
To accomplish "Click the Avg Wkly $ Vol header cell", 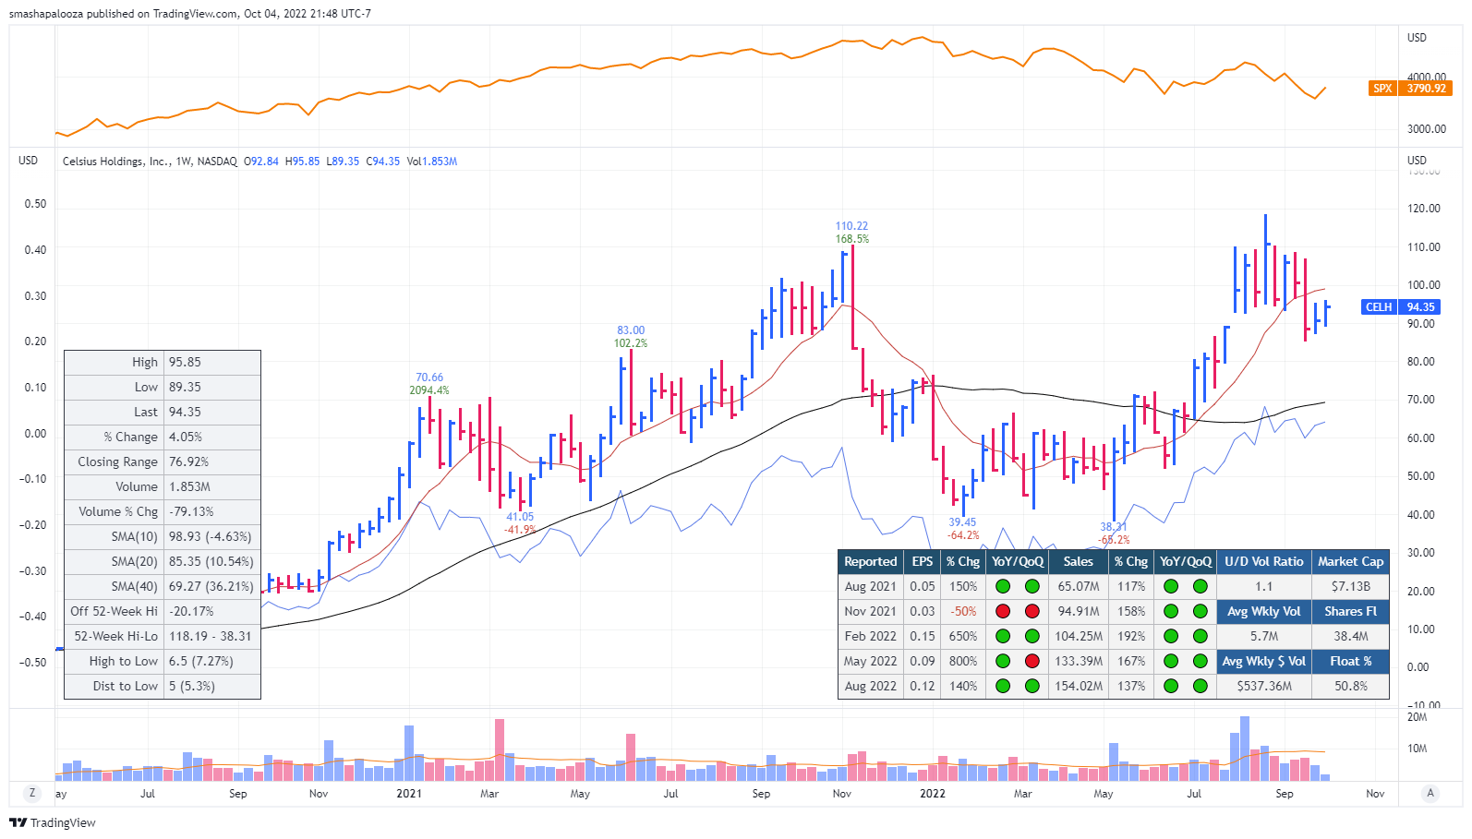I will (1263, 661).
